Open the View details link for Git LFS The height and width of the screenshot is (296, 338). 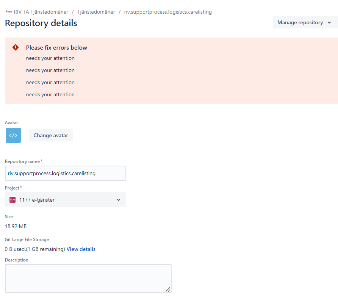(x=81, y=249)
